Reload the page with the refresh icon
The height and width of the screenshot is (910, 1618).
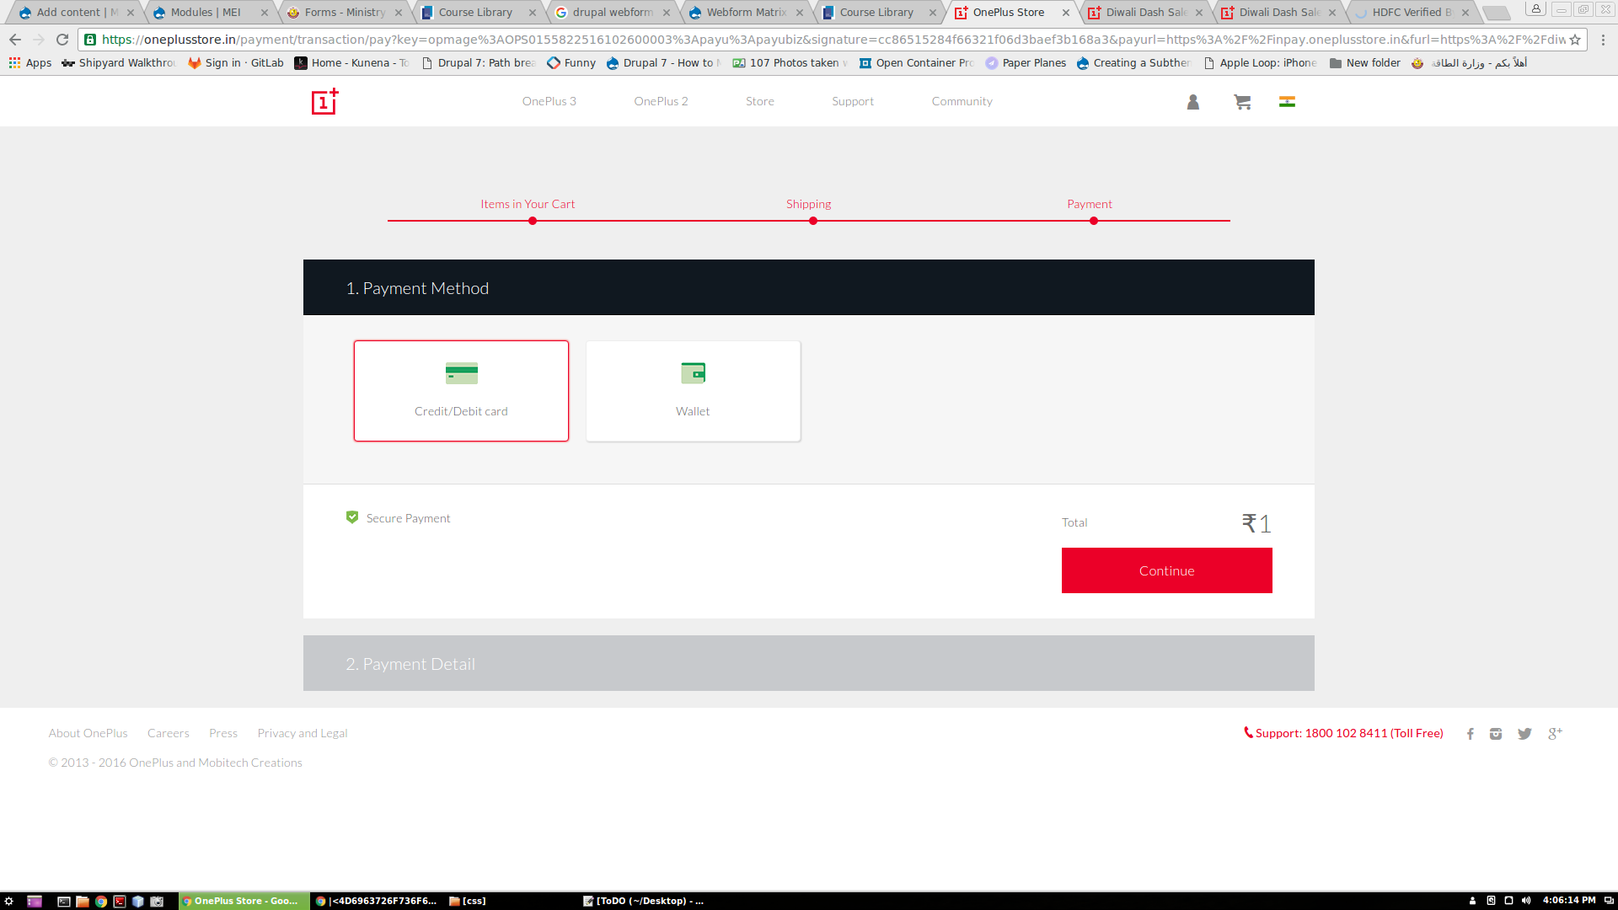pyautogui.click(x=62, y=40)
